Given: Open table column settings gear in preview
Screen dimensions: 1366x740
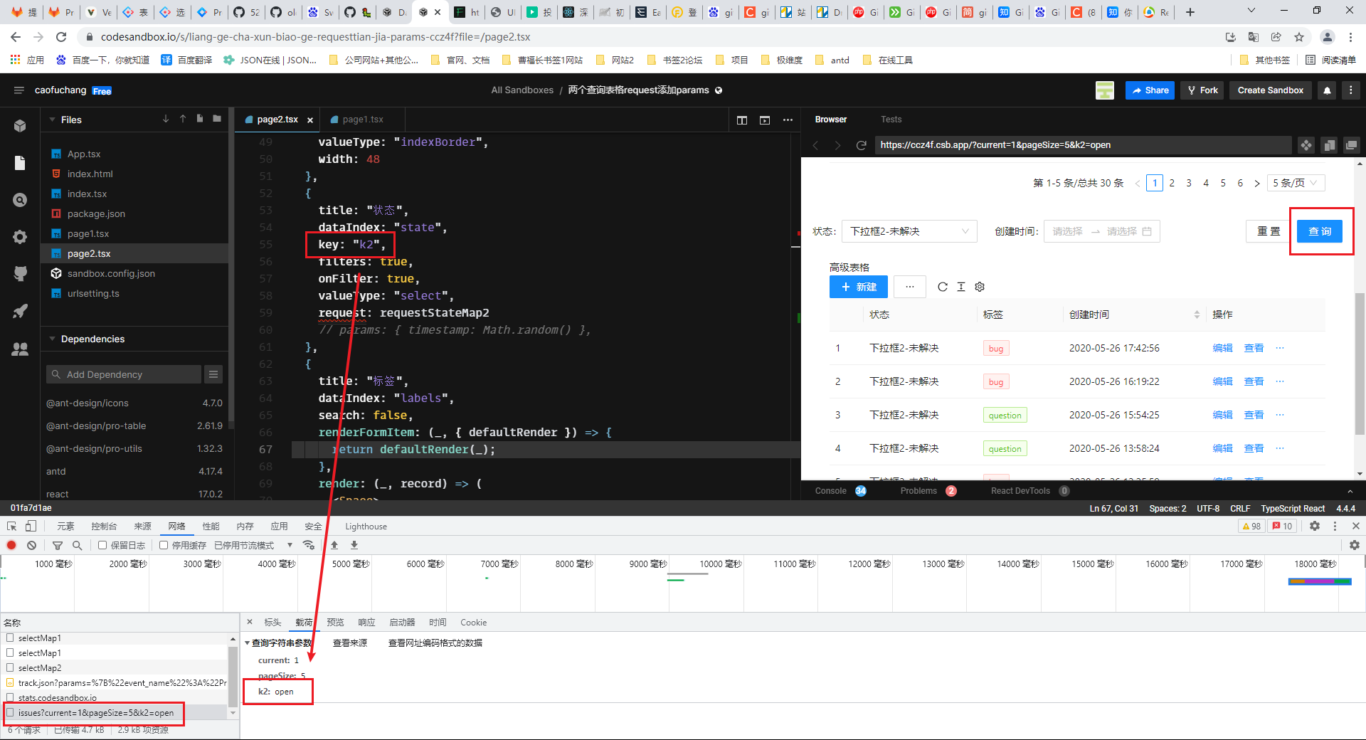Looking at the screenshot, I should [980, 287].
